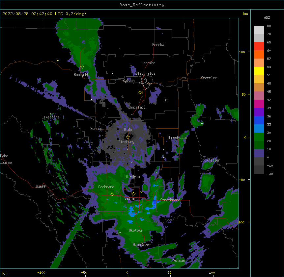Image resolution: width=284 pixels, height=277 pixels.
Task: Pick the violet 0-10 dBZ legend swatch
Action: pos(259,153)
